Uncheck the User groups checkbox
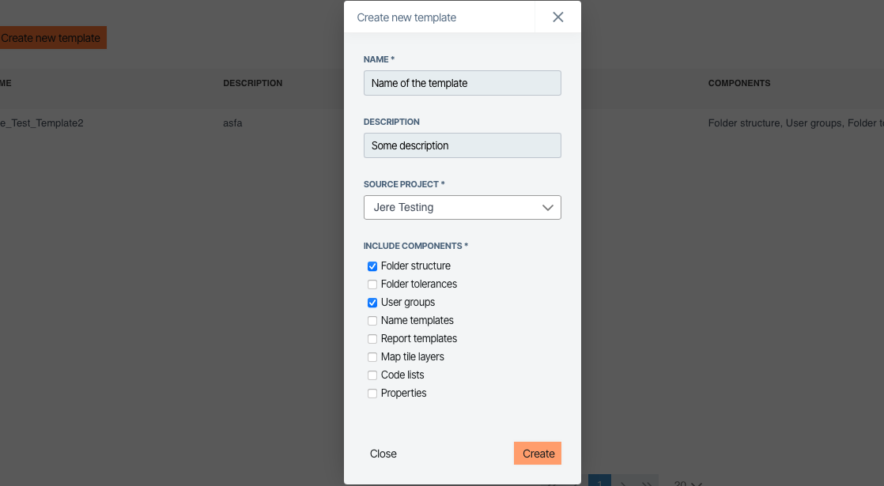The width and height of the screenshot is (884, 486). (x=372, y=303)
